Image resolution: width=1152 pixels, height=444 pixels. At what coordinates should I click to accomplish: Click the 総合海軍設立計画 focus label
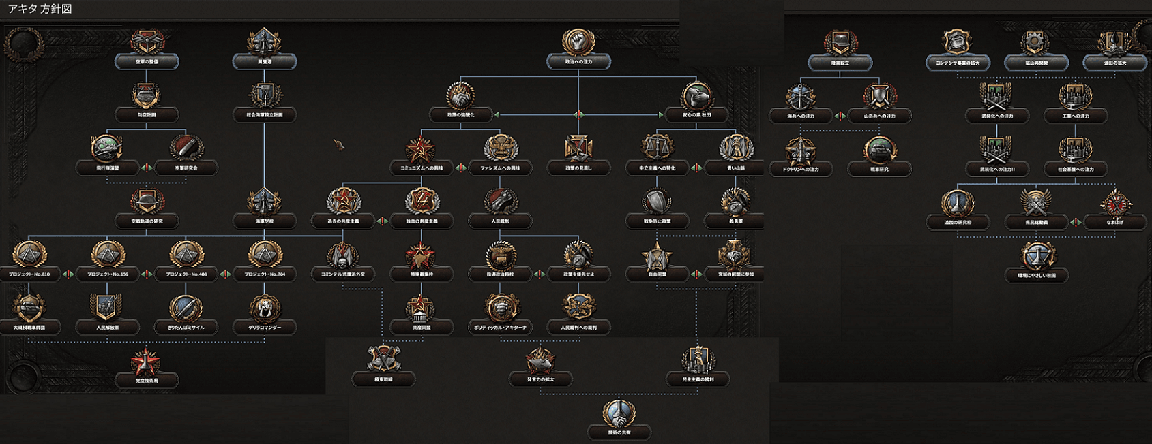(x=265, y=115)
